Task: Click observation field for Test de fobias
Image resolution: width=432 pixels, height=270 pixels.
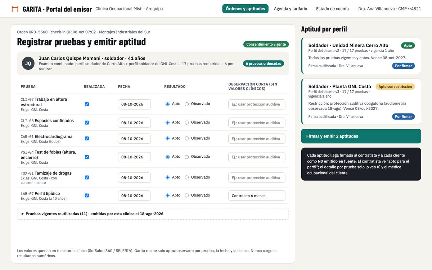Action: [257, 157]
